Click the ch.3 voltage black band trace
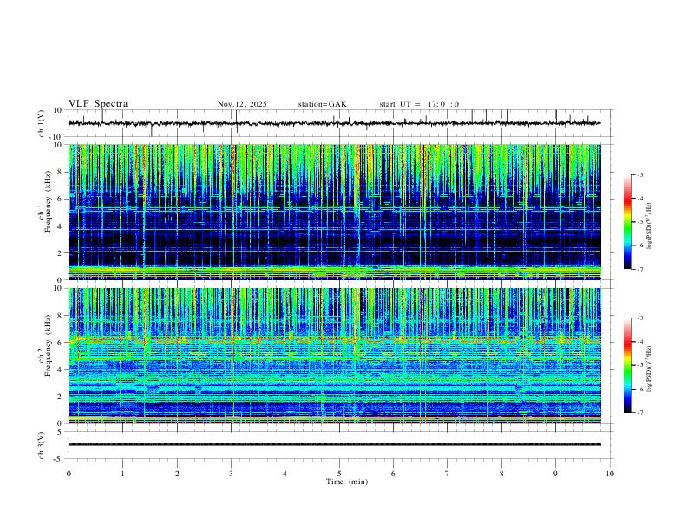This screenshot has height=531, width=687. point(334,444)
